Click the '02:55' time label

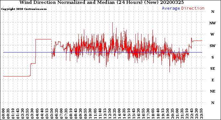click(28, 114)
